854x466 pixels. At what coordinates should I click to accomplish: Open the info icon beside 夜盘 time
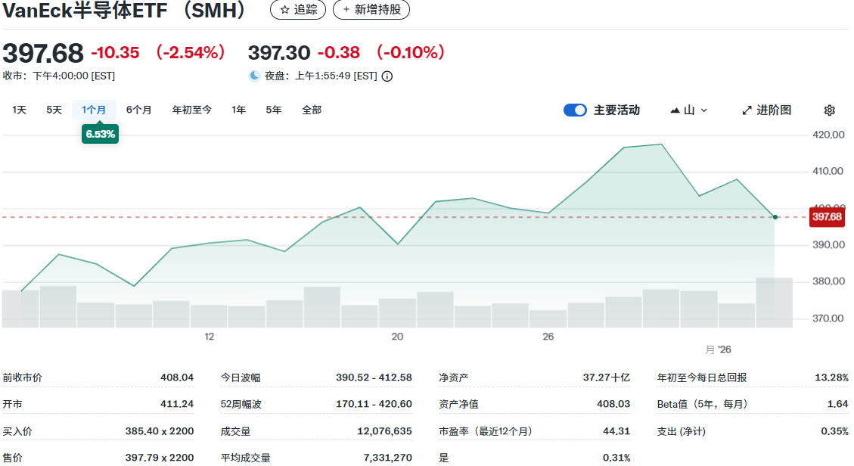click(x=386, y=76)
